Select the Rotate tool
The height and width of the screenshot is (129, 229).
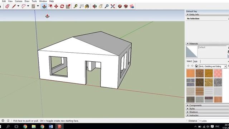click(x=62, y=6)
